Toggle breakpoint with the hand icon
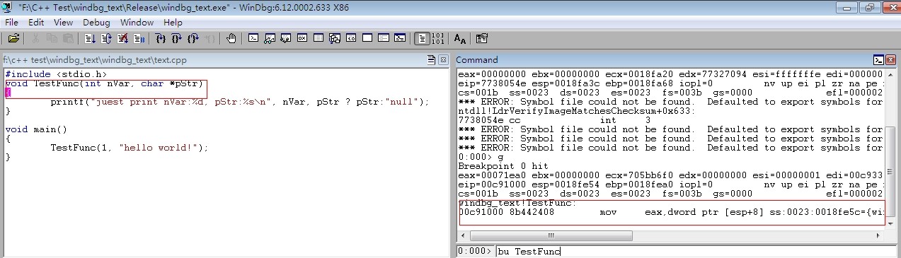The image size is (901, 258). pyautogui.click(x=231, y=37)
